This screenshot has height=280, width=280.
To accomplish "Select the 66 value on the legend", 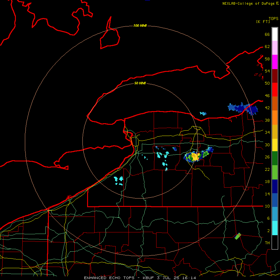I will tap(267, 35).
